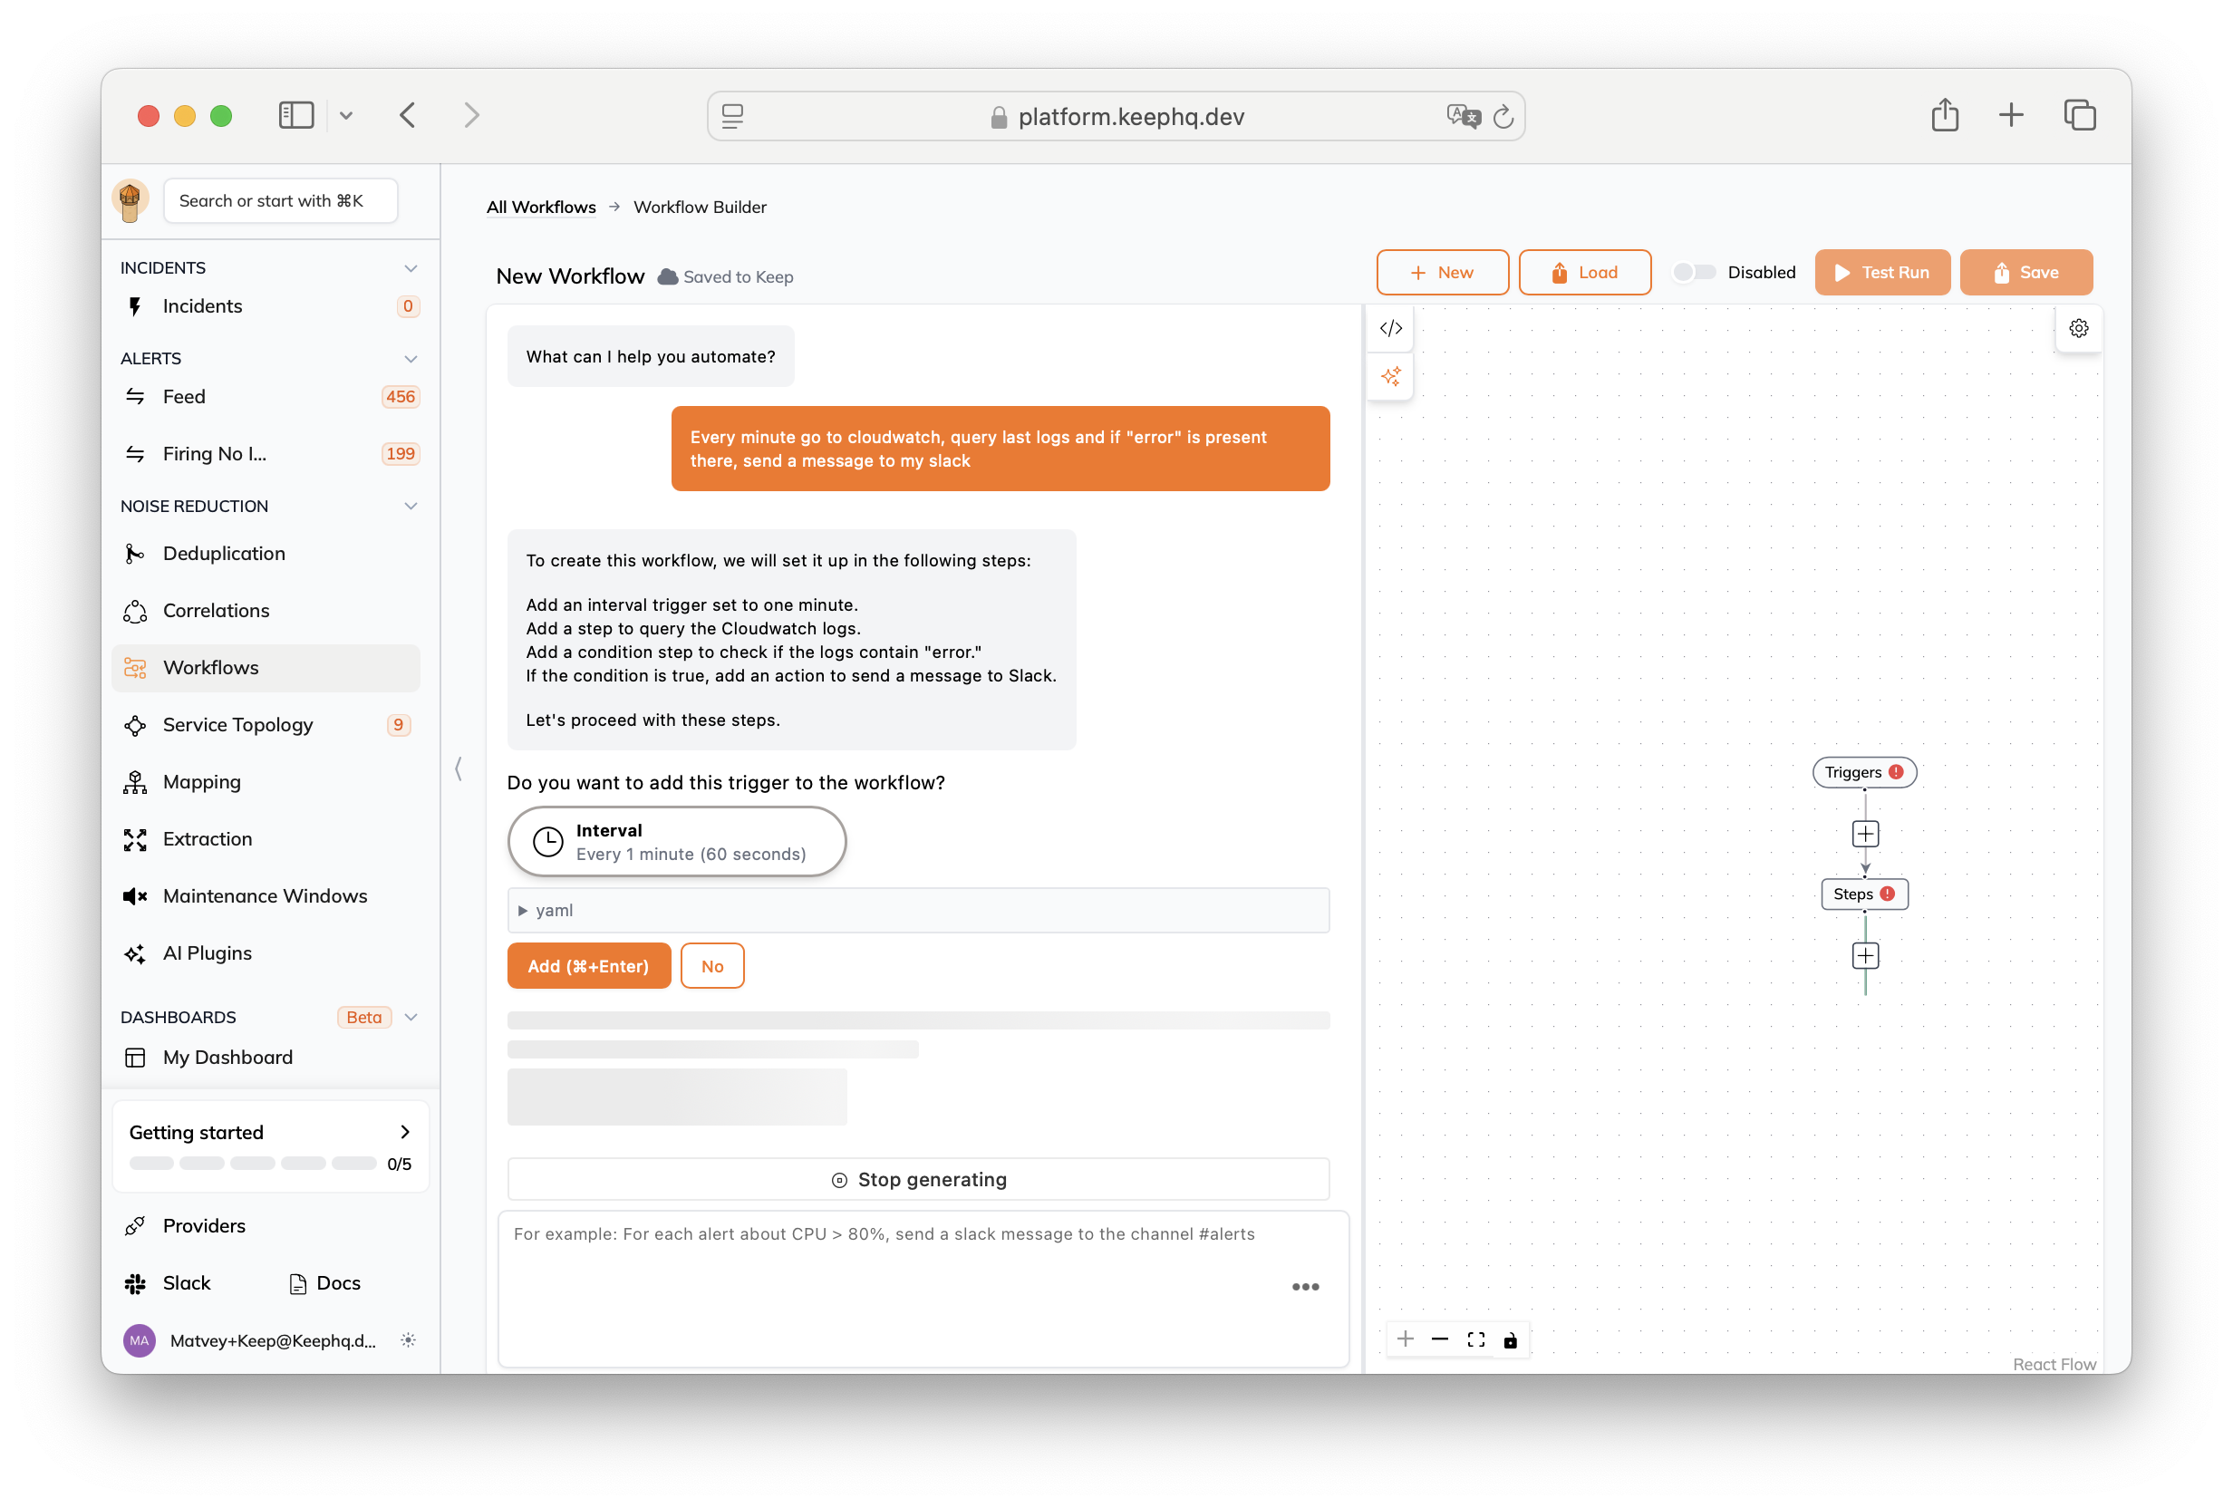
Task: Focus the workflow prompt text area
Action: pyautogui.click(x=923, y=1289)
